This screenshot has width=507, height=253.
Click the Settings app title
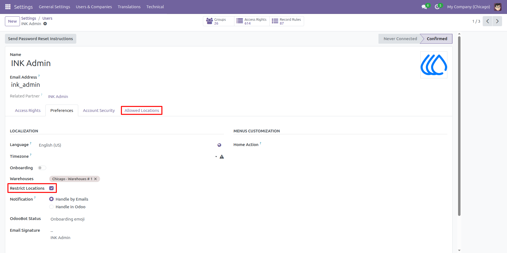(x=23, y=7)
